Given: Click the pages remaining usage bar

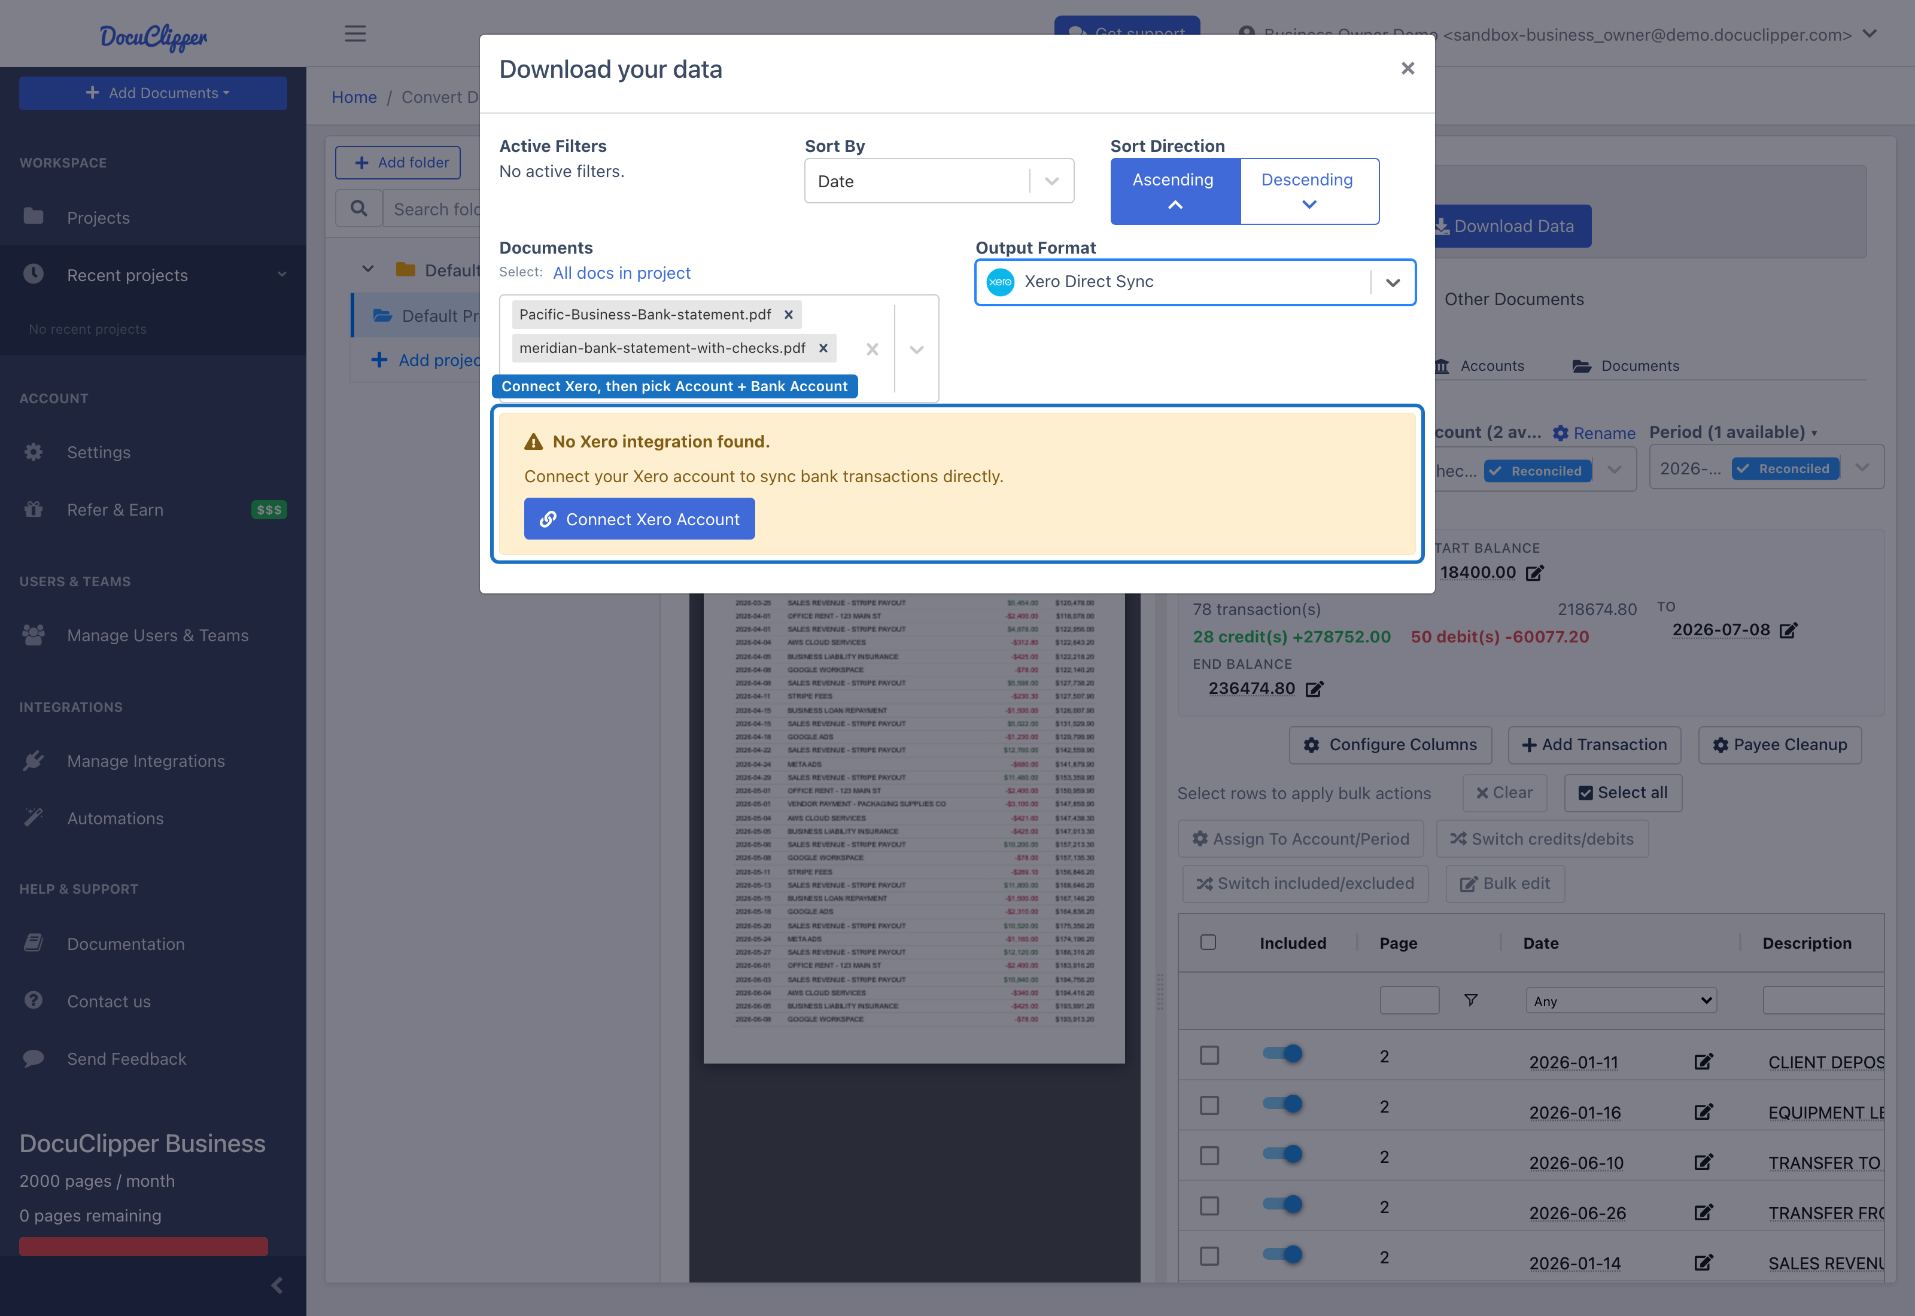Looking at the screenshot, I should (x=144, y=1246).
